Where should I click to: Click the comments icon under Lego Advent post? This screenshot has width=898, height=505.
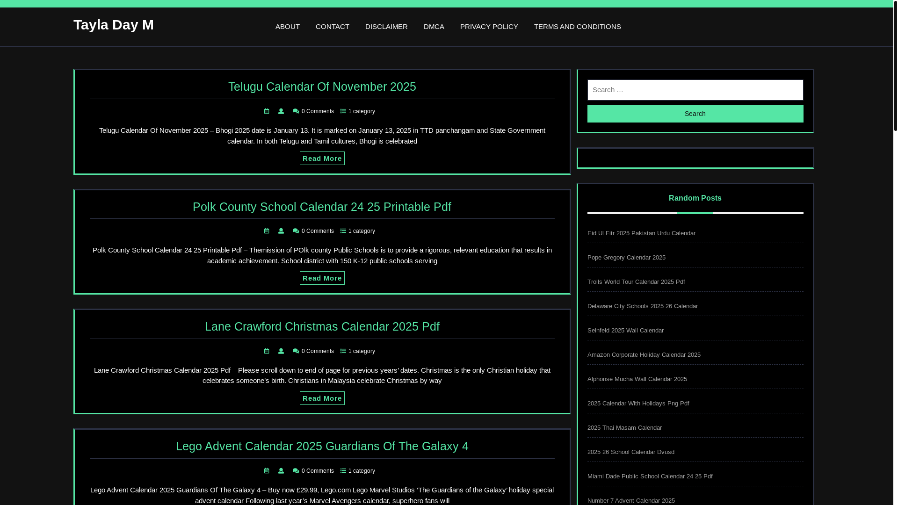coord(296,471)
